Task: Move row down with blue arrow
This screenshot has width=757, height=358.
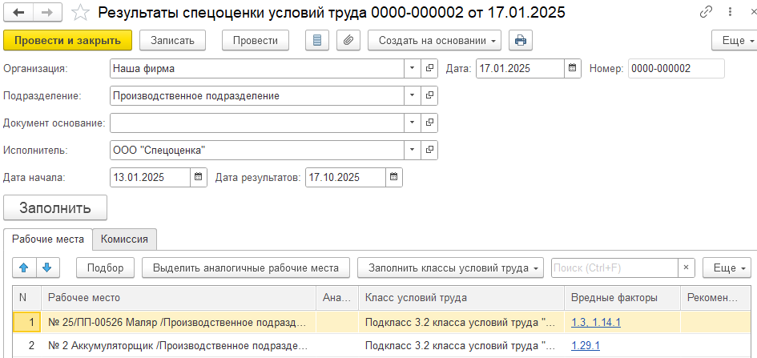Action: (46, 267)
